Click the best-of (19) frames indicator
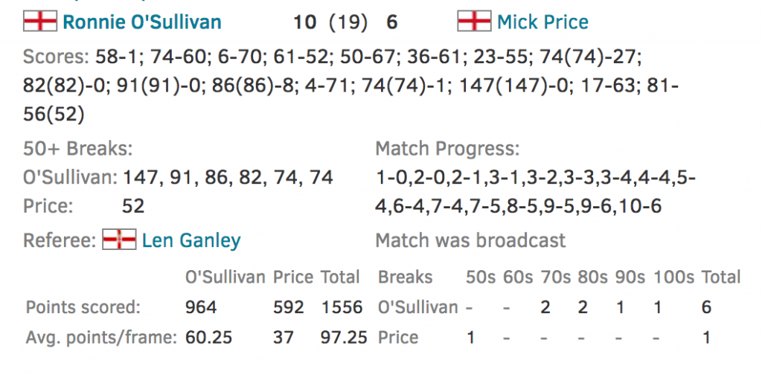 coord(349,22)
